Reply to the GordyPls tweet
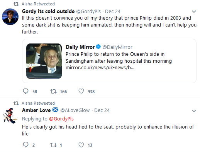The height and width of the screenshot is (152, 200). (x=25, y=91)
